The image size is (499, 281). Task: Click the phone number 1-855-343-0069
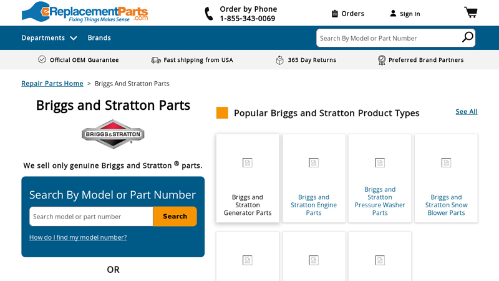click(247, 19)
